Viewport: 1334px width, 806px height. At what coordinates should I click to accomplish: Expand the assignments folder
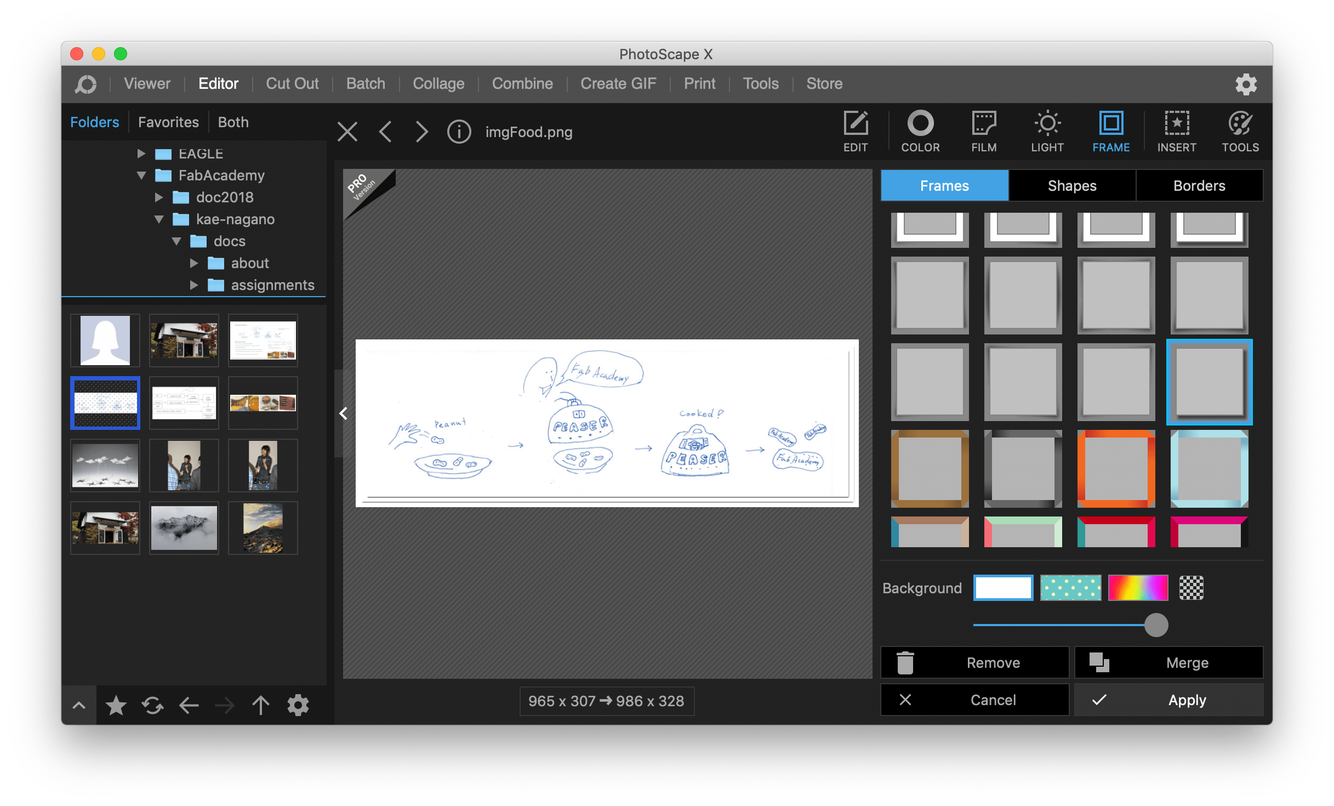tap(194, 285)
